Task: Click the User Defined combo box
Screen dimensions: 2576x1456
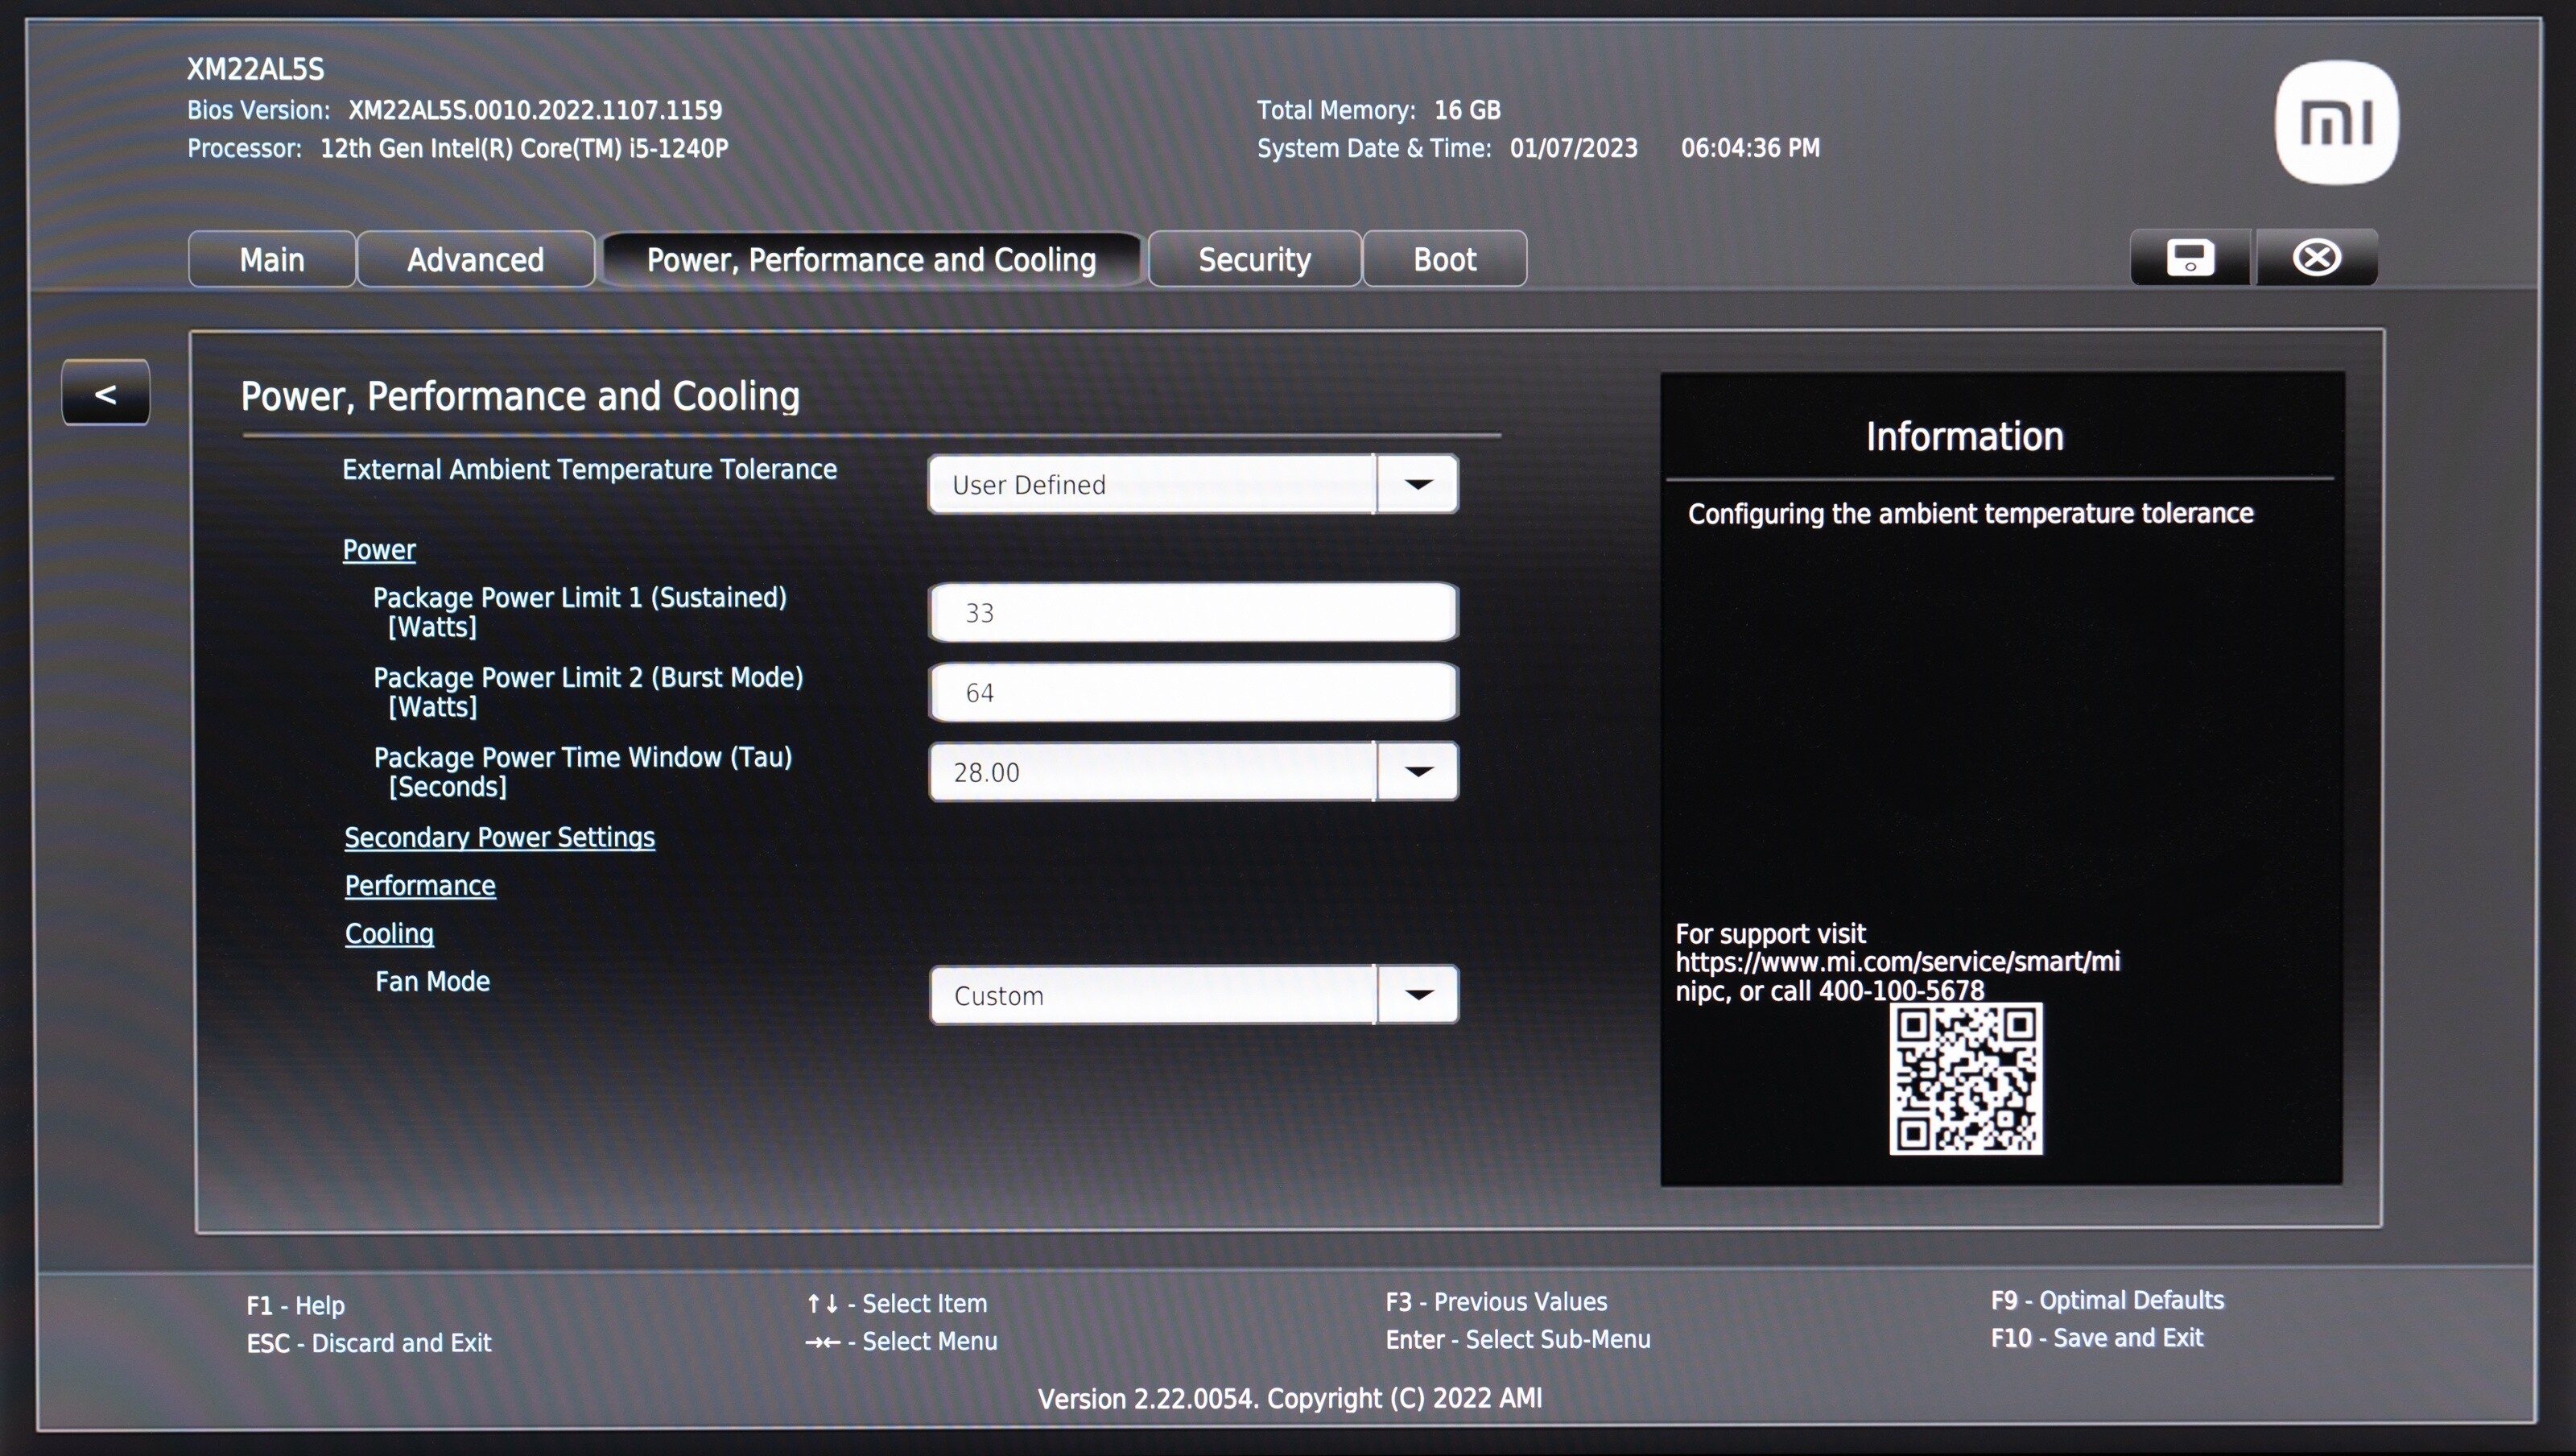Action: [1150, 484]
